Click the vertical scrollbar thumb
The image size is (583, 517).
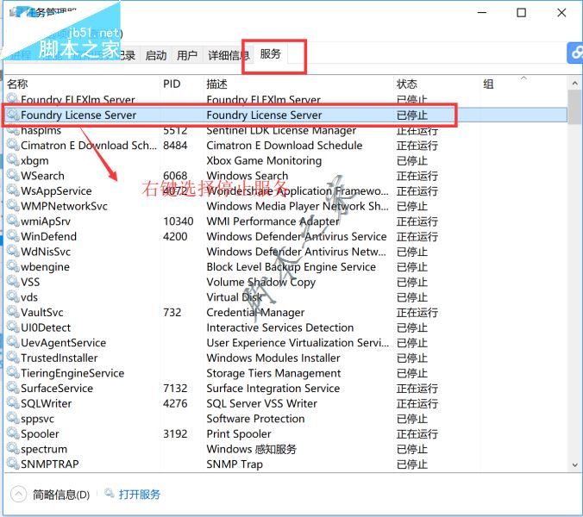(575, 107)
